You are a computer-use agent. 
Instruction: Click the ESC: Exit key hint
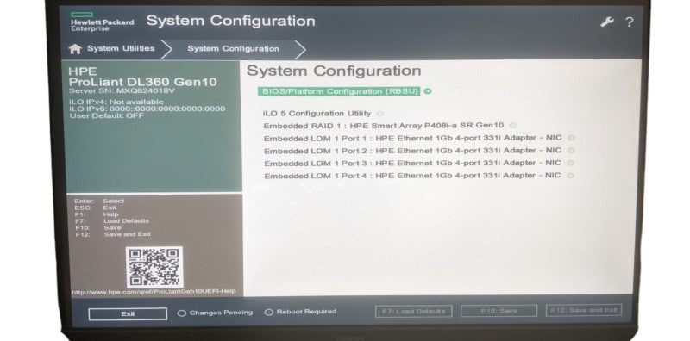click(x=96, y=208)
